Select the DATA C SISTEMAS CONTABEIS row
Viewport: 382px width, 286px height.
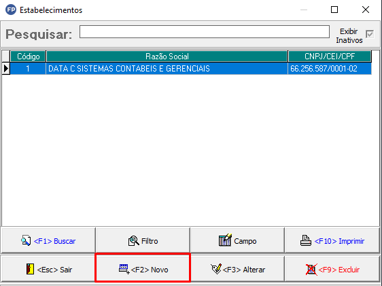[191, 69]
